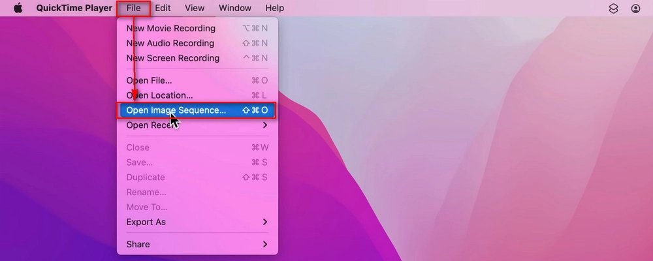Open the Help menu
This screenshot has width=653, height=261.
point(274,8)
